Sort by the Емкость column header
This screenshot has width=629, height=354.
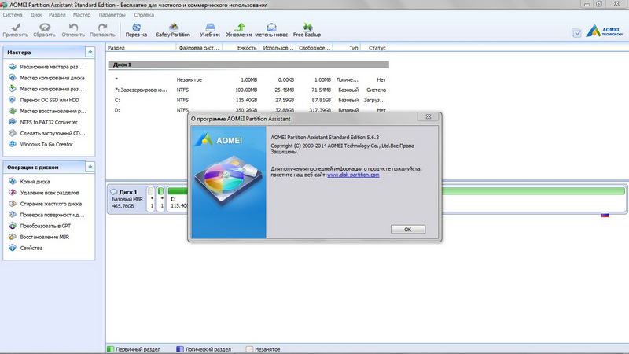pyautogui.click(x=241, y=48)
